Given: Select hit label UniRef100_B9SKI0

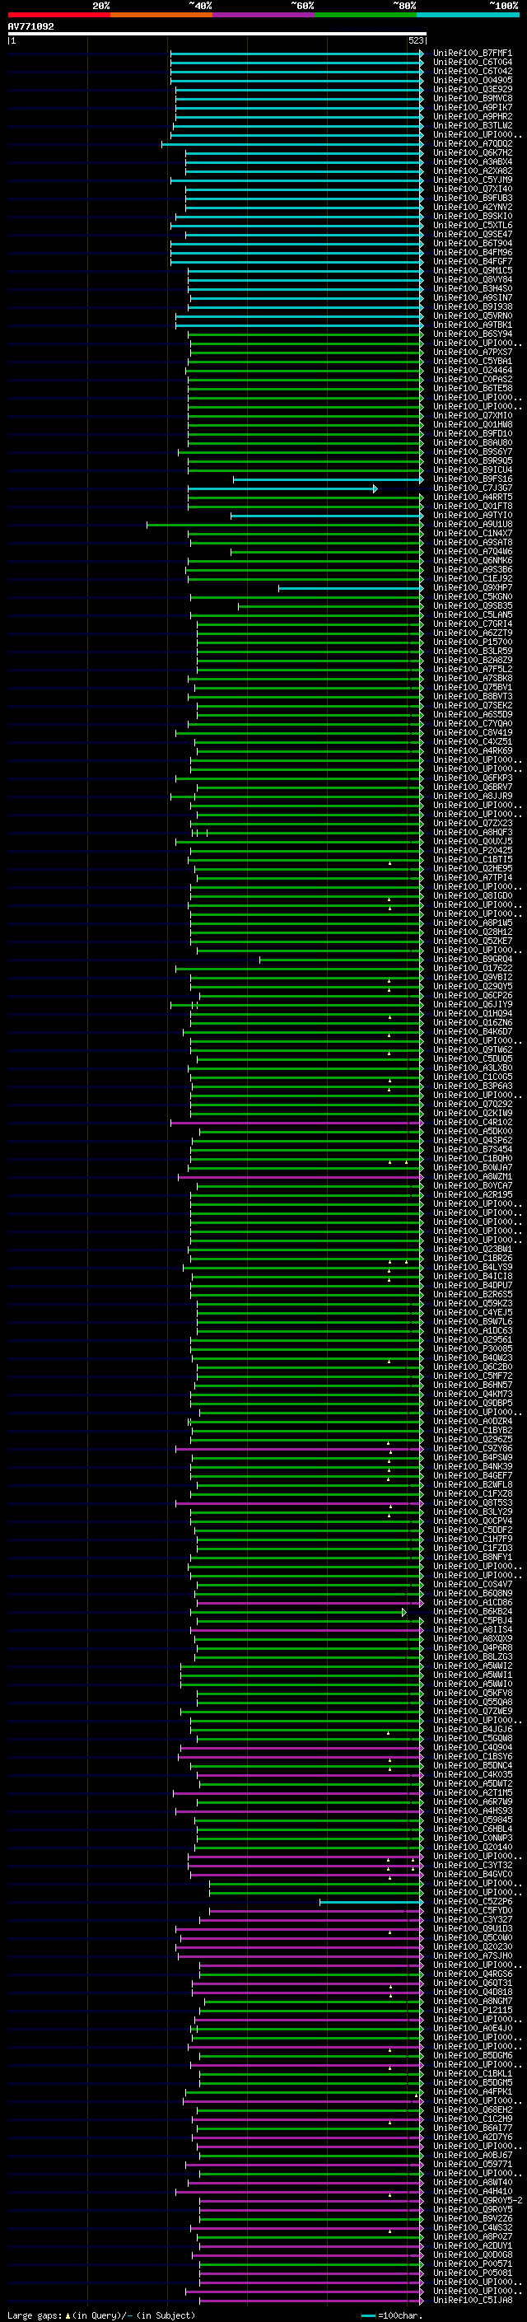Looking at the screenshot, I should point(472,217).
